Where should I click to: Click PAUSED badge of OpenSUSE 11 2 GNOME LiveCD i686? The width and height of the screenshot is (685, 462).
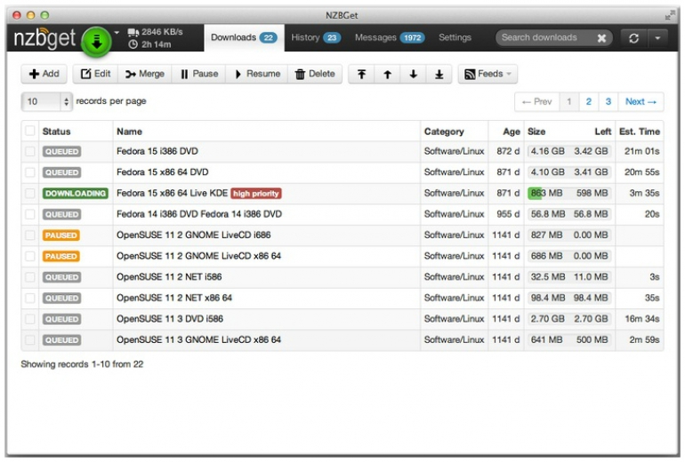click(x=61, y=235)
